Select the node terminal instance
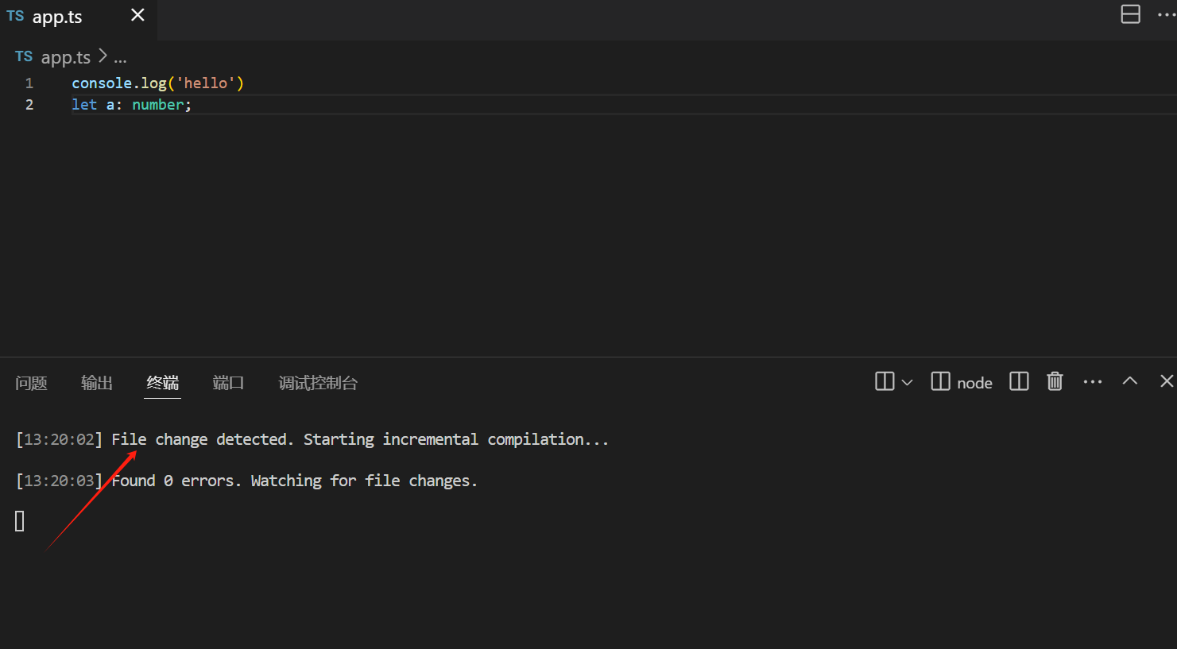 (962, 382)
